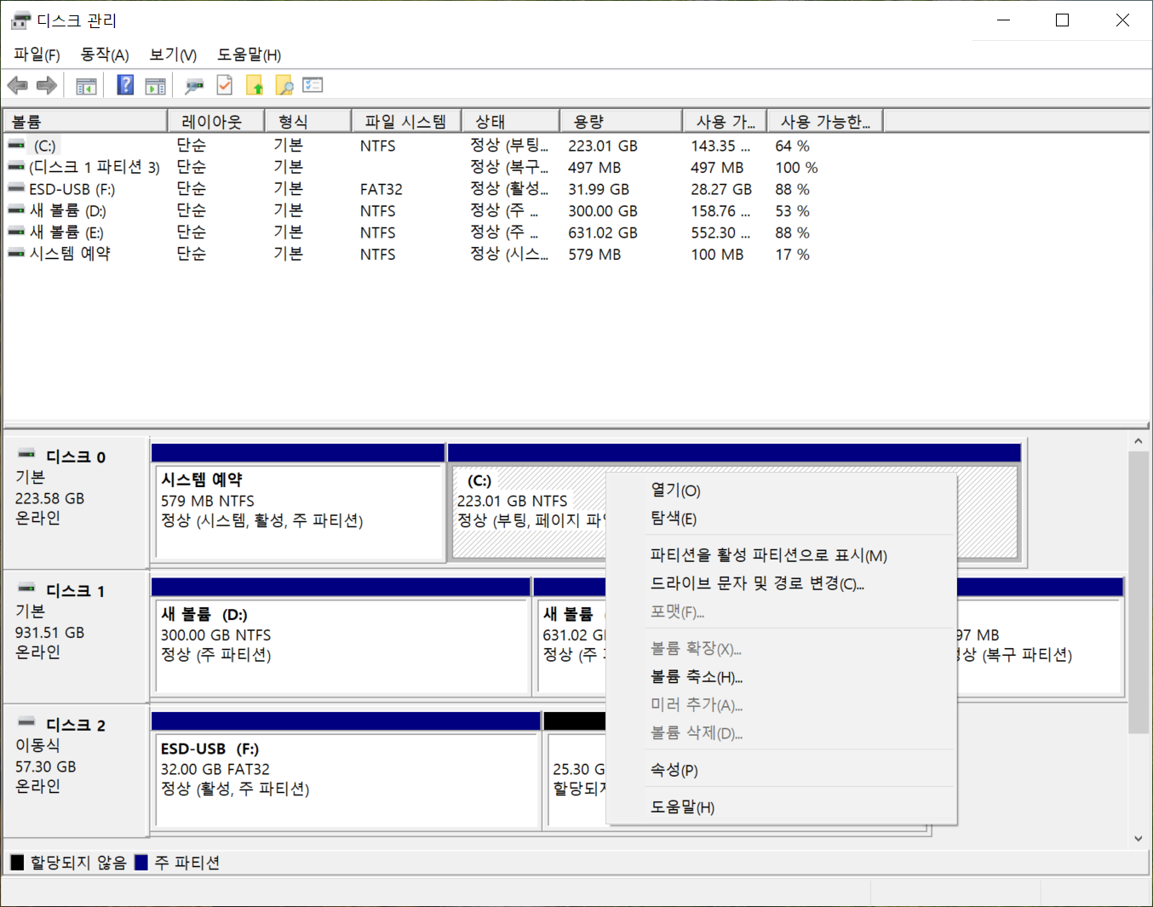Sort by the 상태 column header

click(x=510, y=122)
